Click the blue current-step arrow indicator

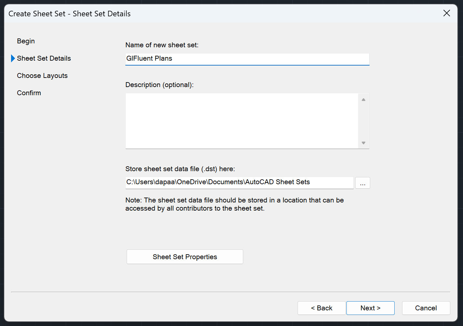click(x=13, y=58)
